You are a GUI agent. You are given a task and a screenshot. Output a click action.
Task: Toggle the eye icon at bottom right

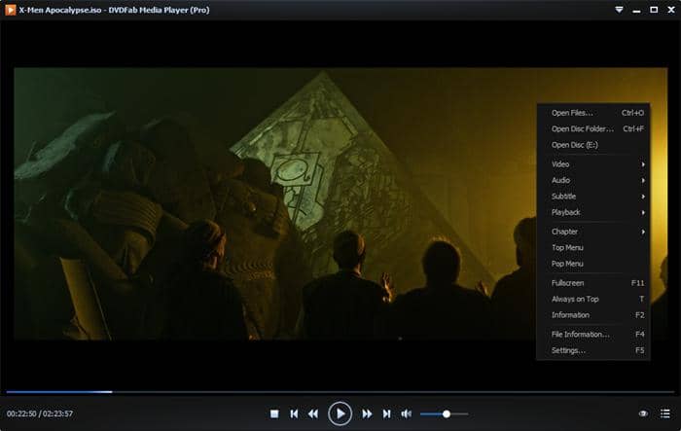tap(643, 413)
